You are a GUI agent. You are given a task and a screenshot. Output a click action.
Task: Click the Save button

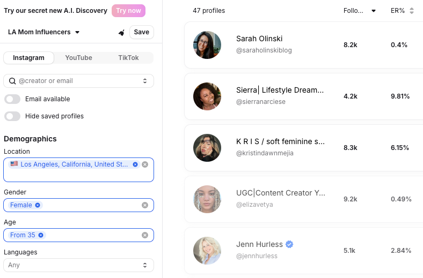pyautogui.click(x=142, y=32)
